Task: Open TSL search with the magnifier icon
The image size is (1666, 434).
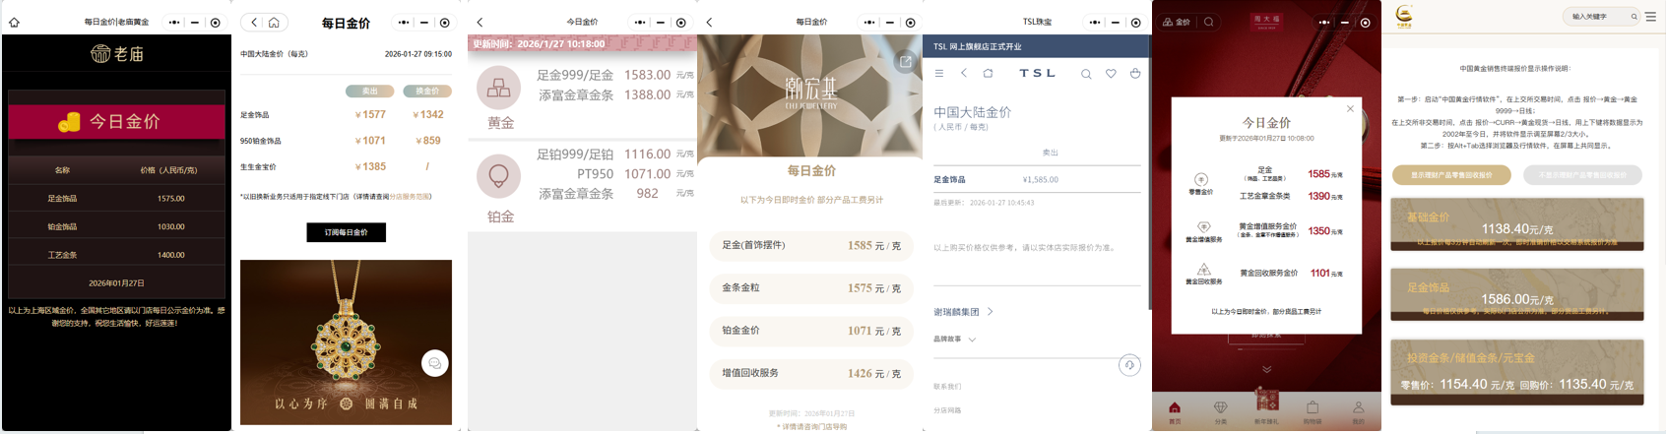Action: [x=1086, y=74]
